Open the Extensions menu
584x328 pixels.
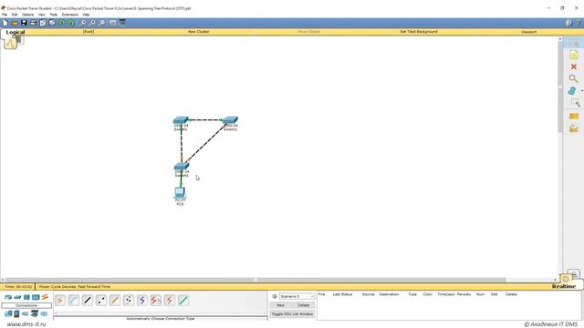tap(70, 15)
